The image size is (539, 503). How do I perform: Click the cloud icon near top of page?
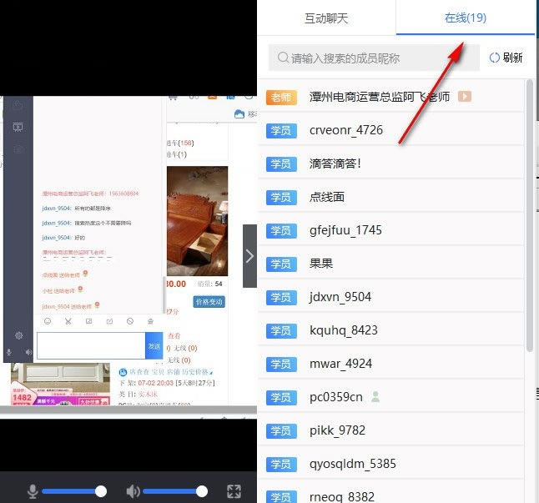coord(239,114)
